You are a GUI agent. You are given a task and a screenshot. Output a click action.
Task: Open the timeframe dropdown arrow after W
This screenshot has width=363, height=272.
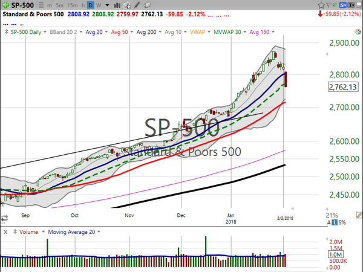coord(107,5)
